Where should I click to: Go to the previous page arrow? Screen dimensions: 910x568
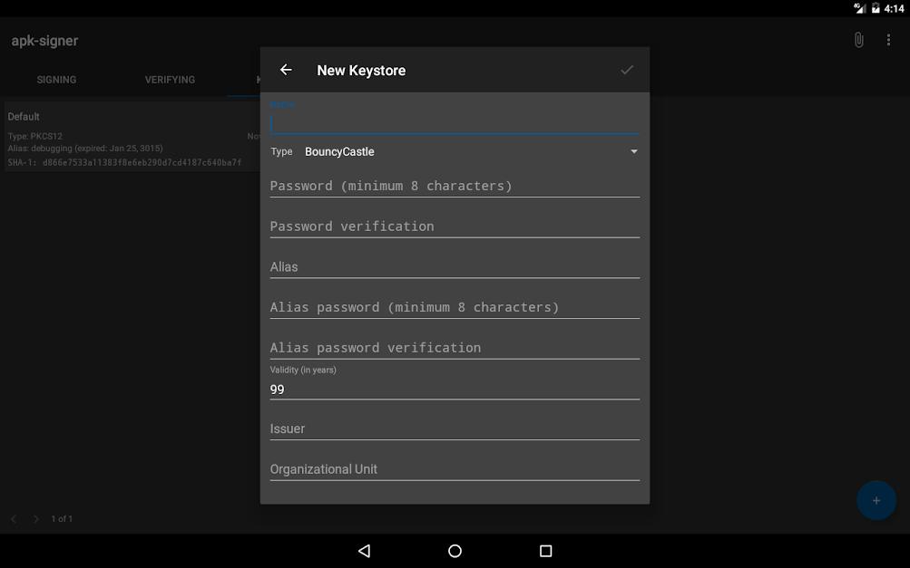pos(15,519)
